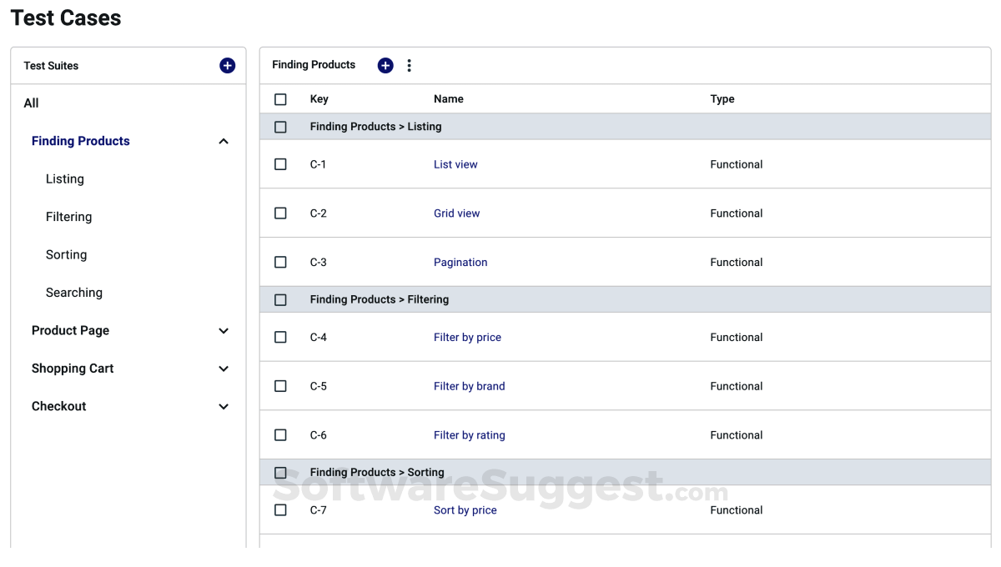Check the checkbox for test case C-1
The height and width of the screenshot is (567, 1001).
click(280, 163)
